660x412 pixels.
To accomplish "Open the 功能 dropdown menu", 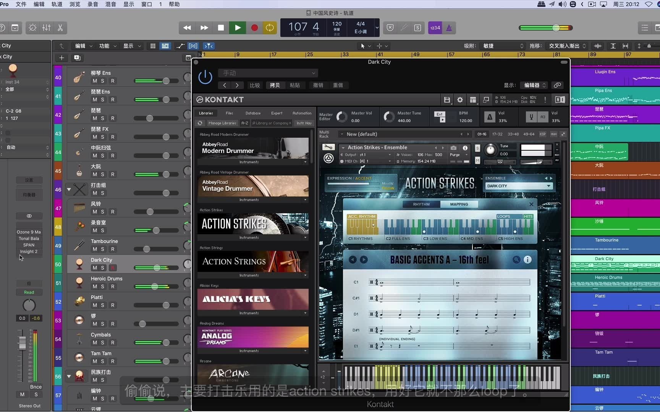I will click(x=108, y=46).
